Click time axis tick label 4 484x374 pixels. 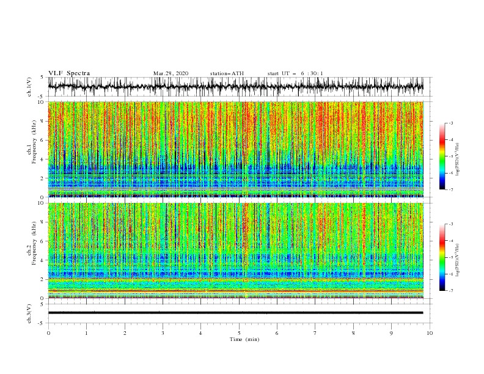[x=200, y=333]
